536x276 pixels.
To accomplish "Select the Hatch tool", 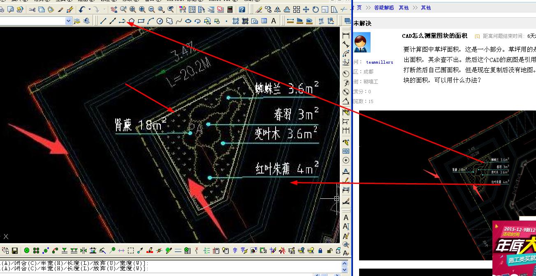I will (236, 21).
